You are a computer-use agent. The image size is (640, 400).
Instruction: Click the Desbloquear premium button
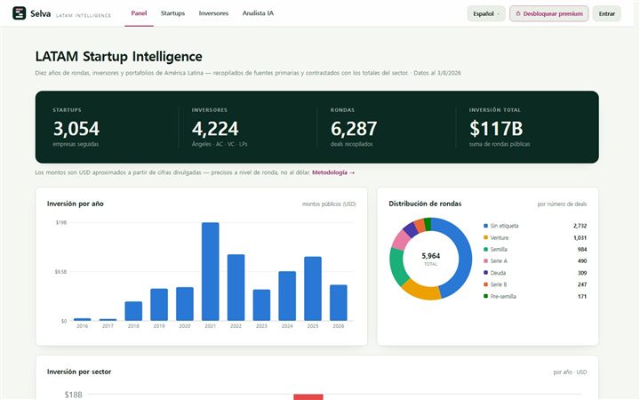549,13
